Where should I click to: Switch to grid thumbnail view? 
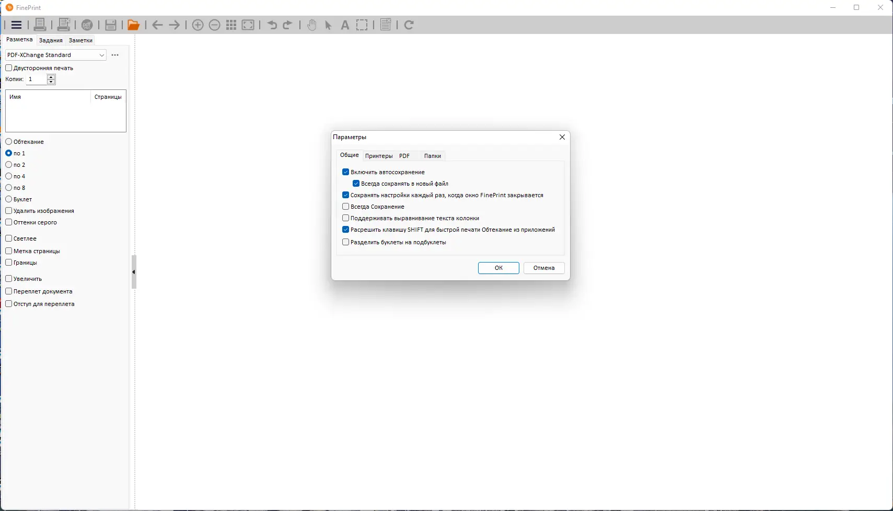click(231, 25)
